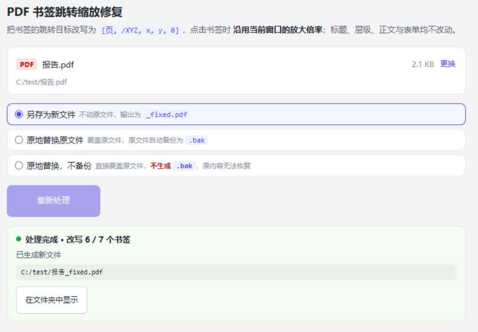478x332 pixels.
Task: Click the 处理完成 status heading
Action: 78,240
